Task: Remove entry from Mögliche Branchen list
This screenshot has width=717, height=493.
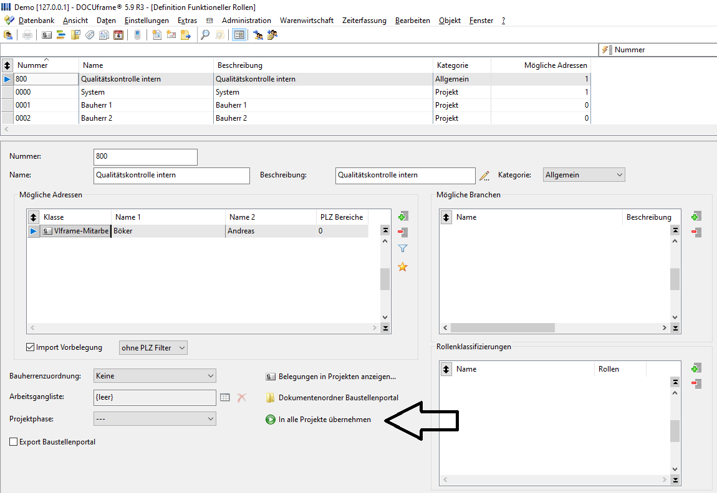Action: (696, 232)
